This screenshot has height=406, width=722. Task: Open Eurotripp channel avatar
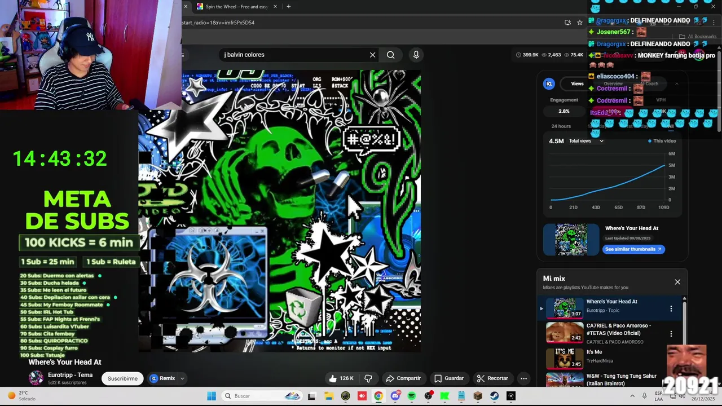click(36, 378)
